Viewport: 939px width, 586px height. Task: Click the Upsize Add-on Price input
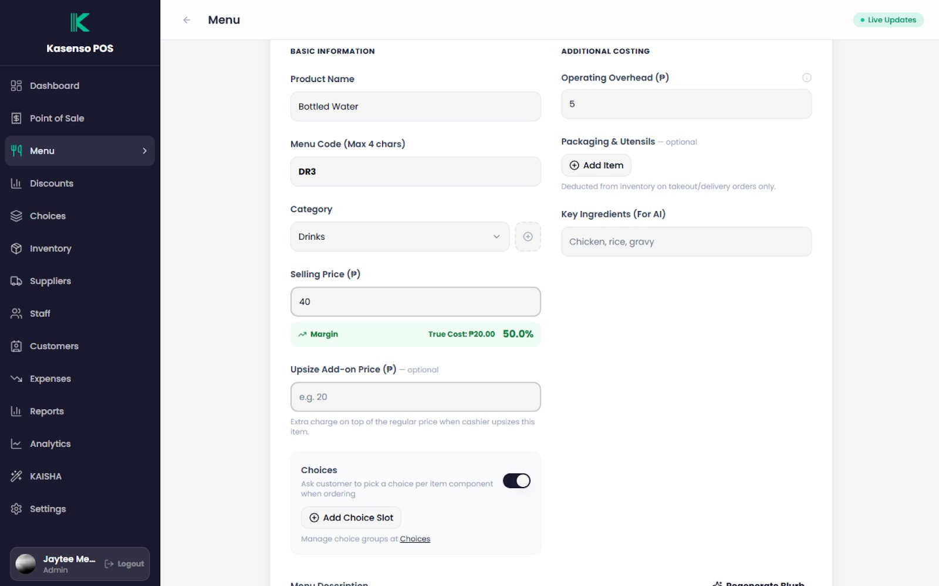pyautogui.click(x=416, y=397)
